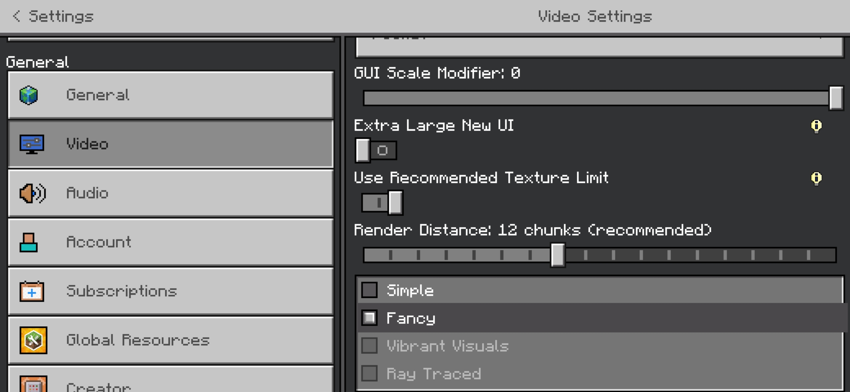This screenshot has width=850, height=392.
Task: Click the Video monitor icon
Action: coord(32,144)
